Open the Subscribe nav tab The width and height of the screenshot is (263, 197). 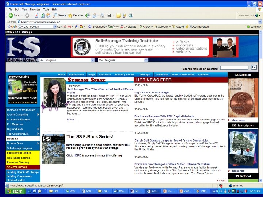[162, 74]
